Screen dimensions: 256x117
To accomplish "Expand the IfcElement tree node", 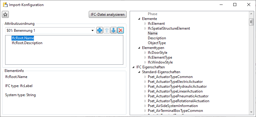I will click(x=145, y=24).
